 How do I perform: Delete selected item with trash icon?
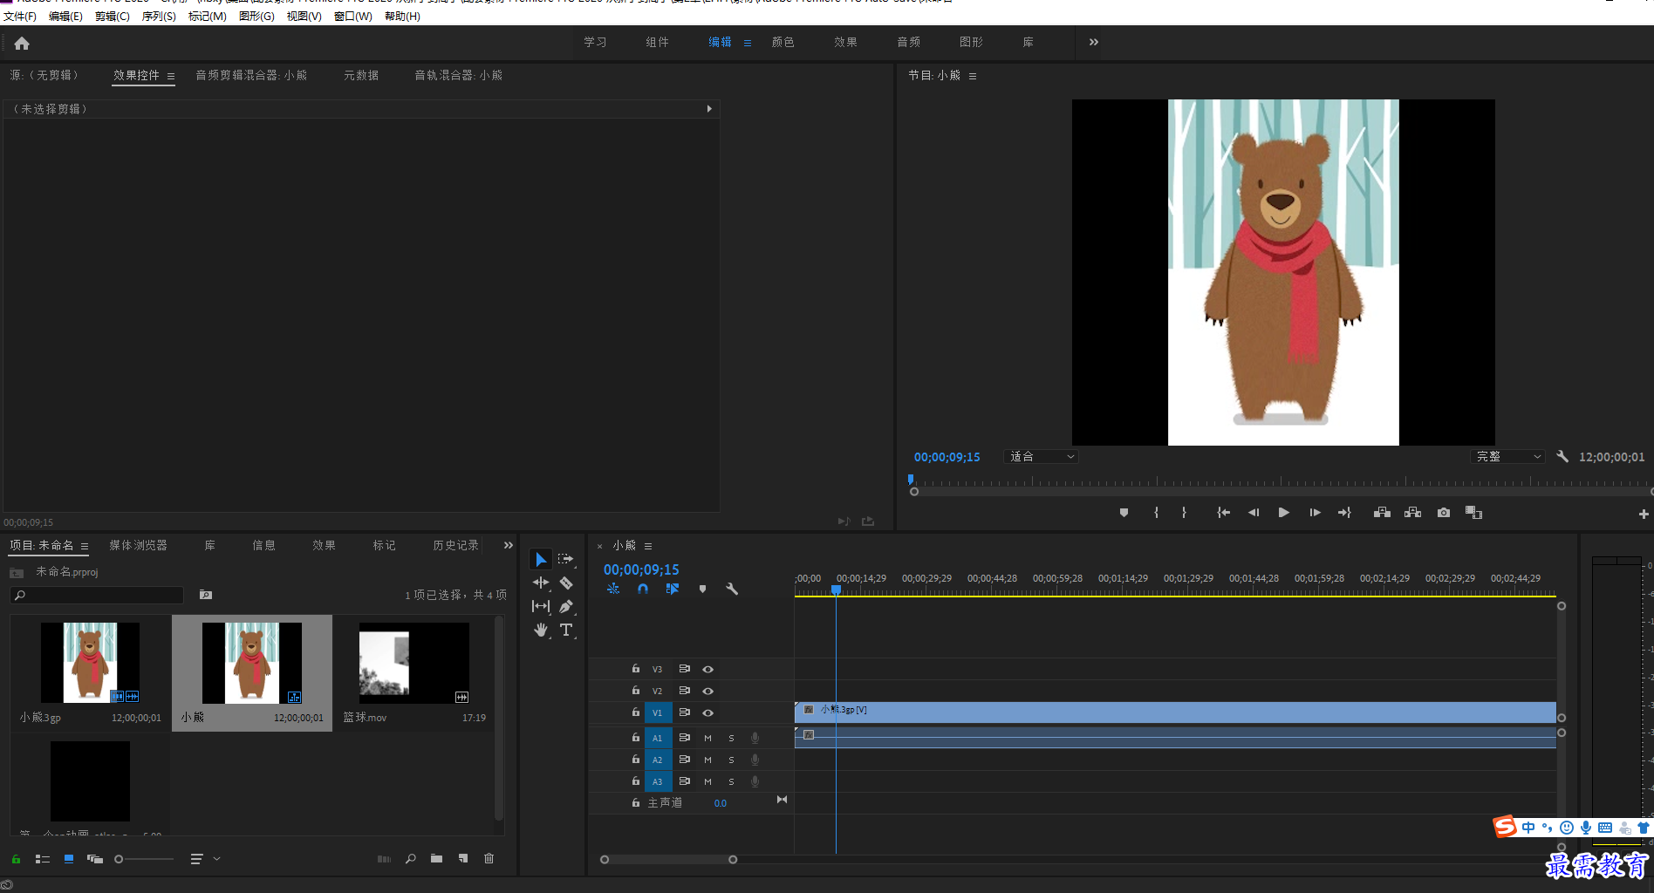point(489,859)
